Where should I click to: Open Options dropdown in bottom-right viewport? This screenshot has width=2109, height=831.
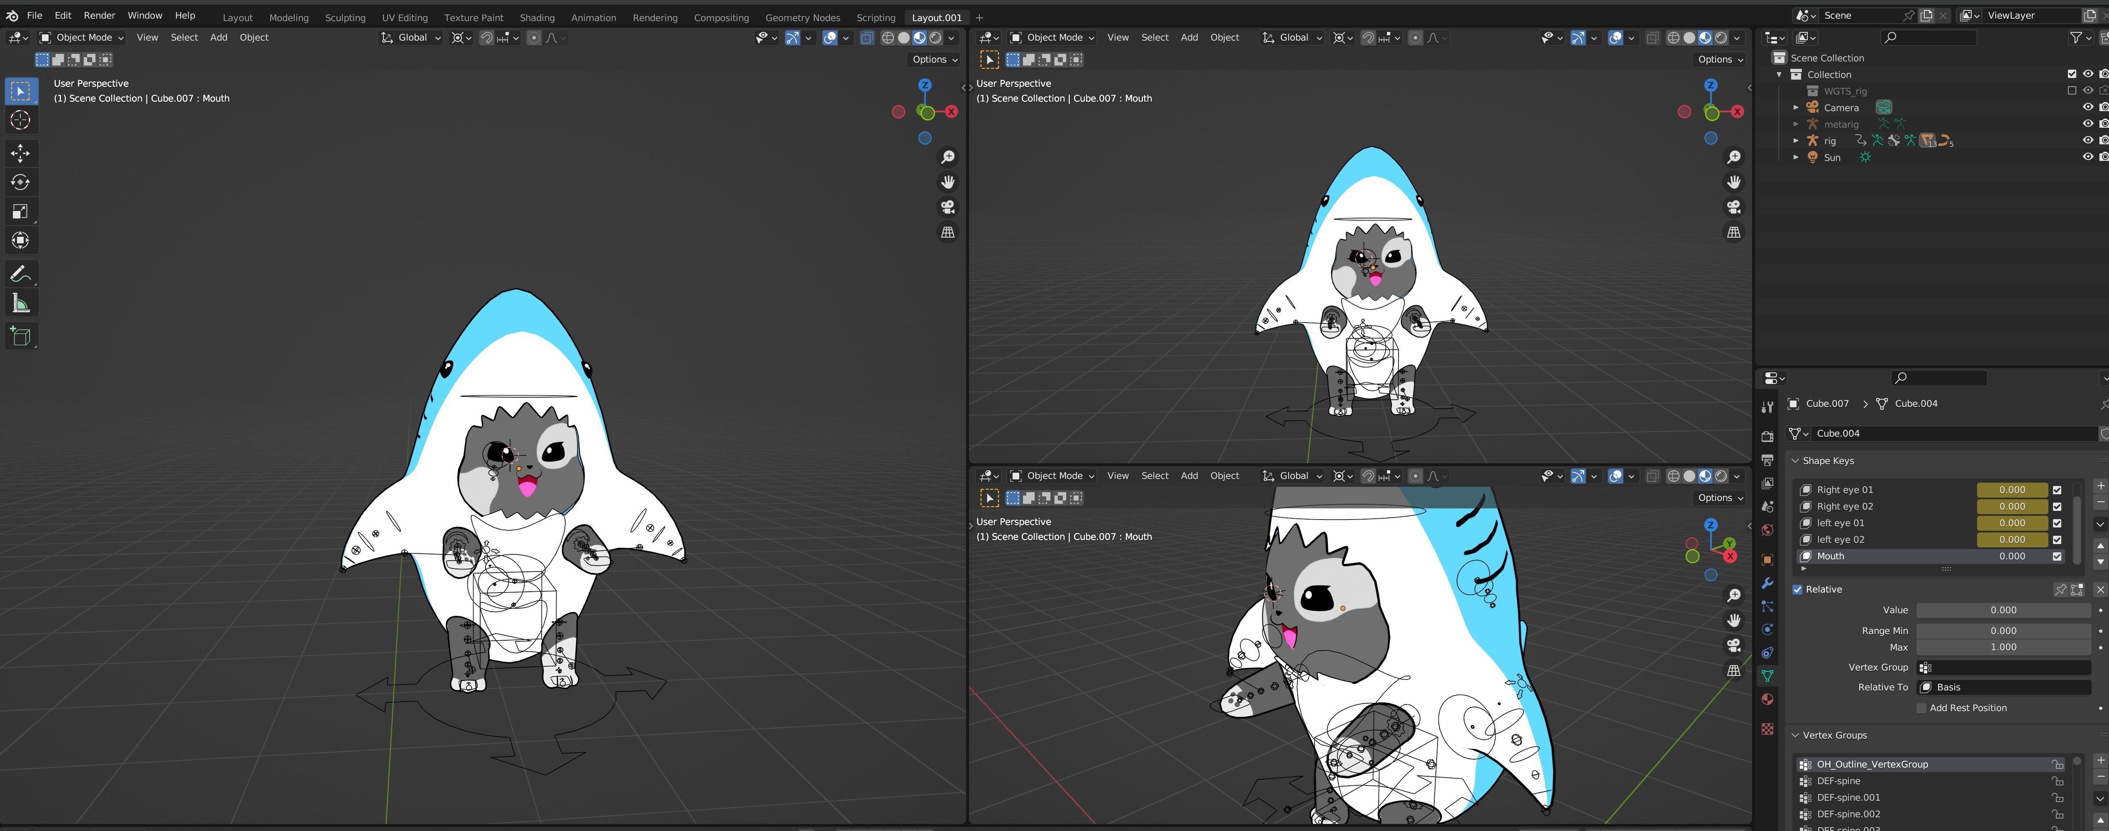tap(1720, 498)
